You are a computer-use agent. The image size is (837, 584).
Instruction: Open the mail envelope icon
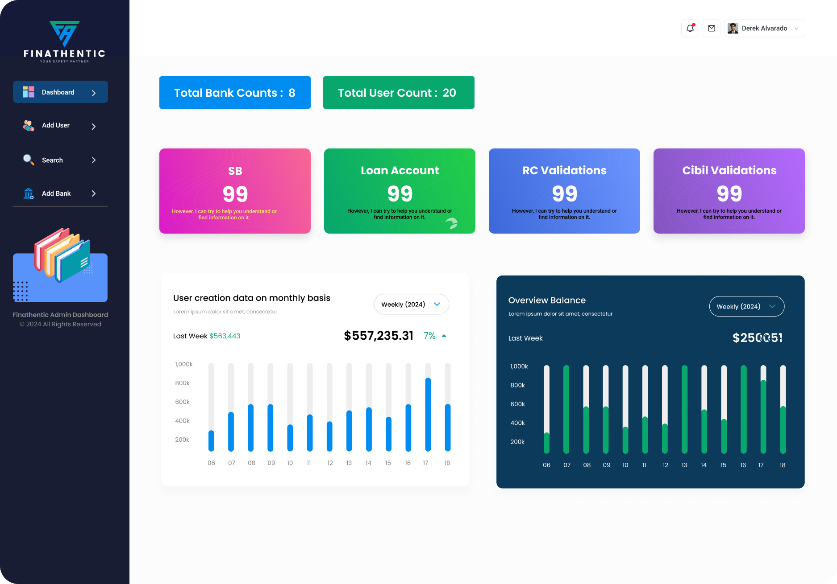coord(712,28)
